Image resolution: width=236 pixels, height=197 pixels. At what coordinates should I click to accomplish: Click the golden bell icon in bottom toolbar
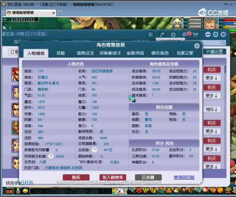[x=191, y=190]
